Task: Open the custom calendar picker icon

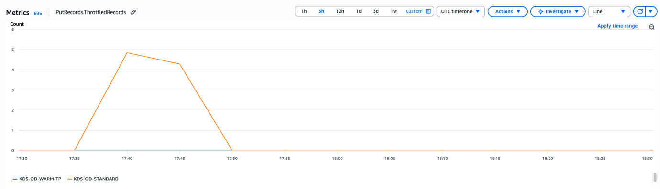Action: 428,11
